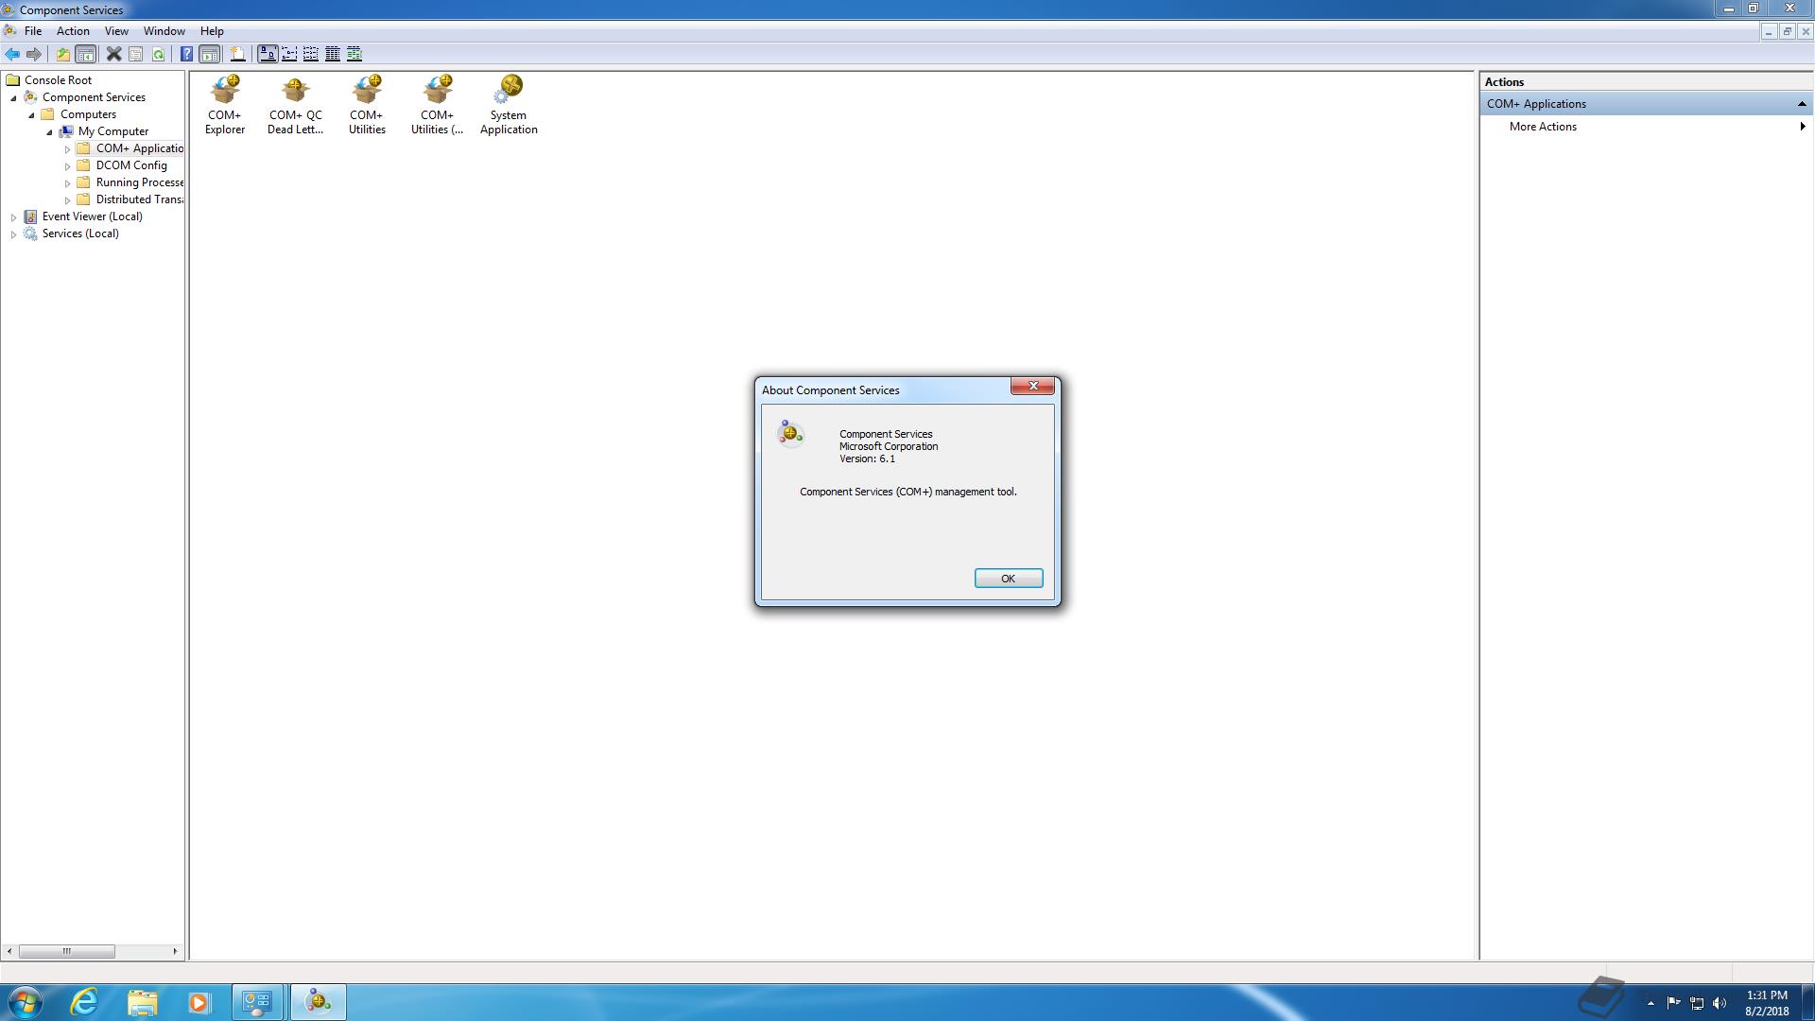Click the Component Services taskbar button
This screenshot has height=1021, width=1815.
coord(318,1002)
